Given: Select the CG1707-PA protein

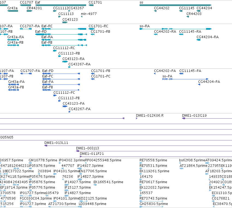Looking at the screenshot, I should click(26, 74).
